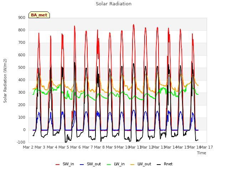Select the LW_in legend entry
228x171 pixels.
pos(116,164)
